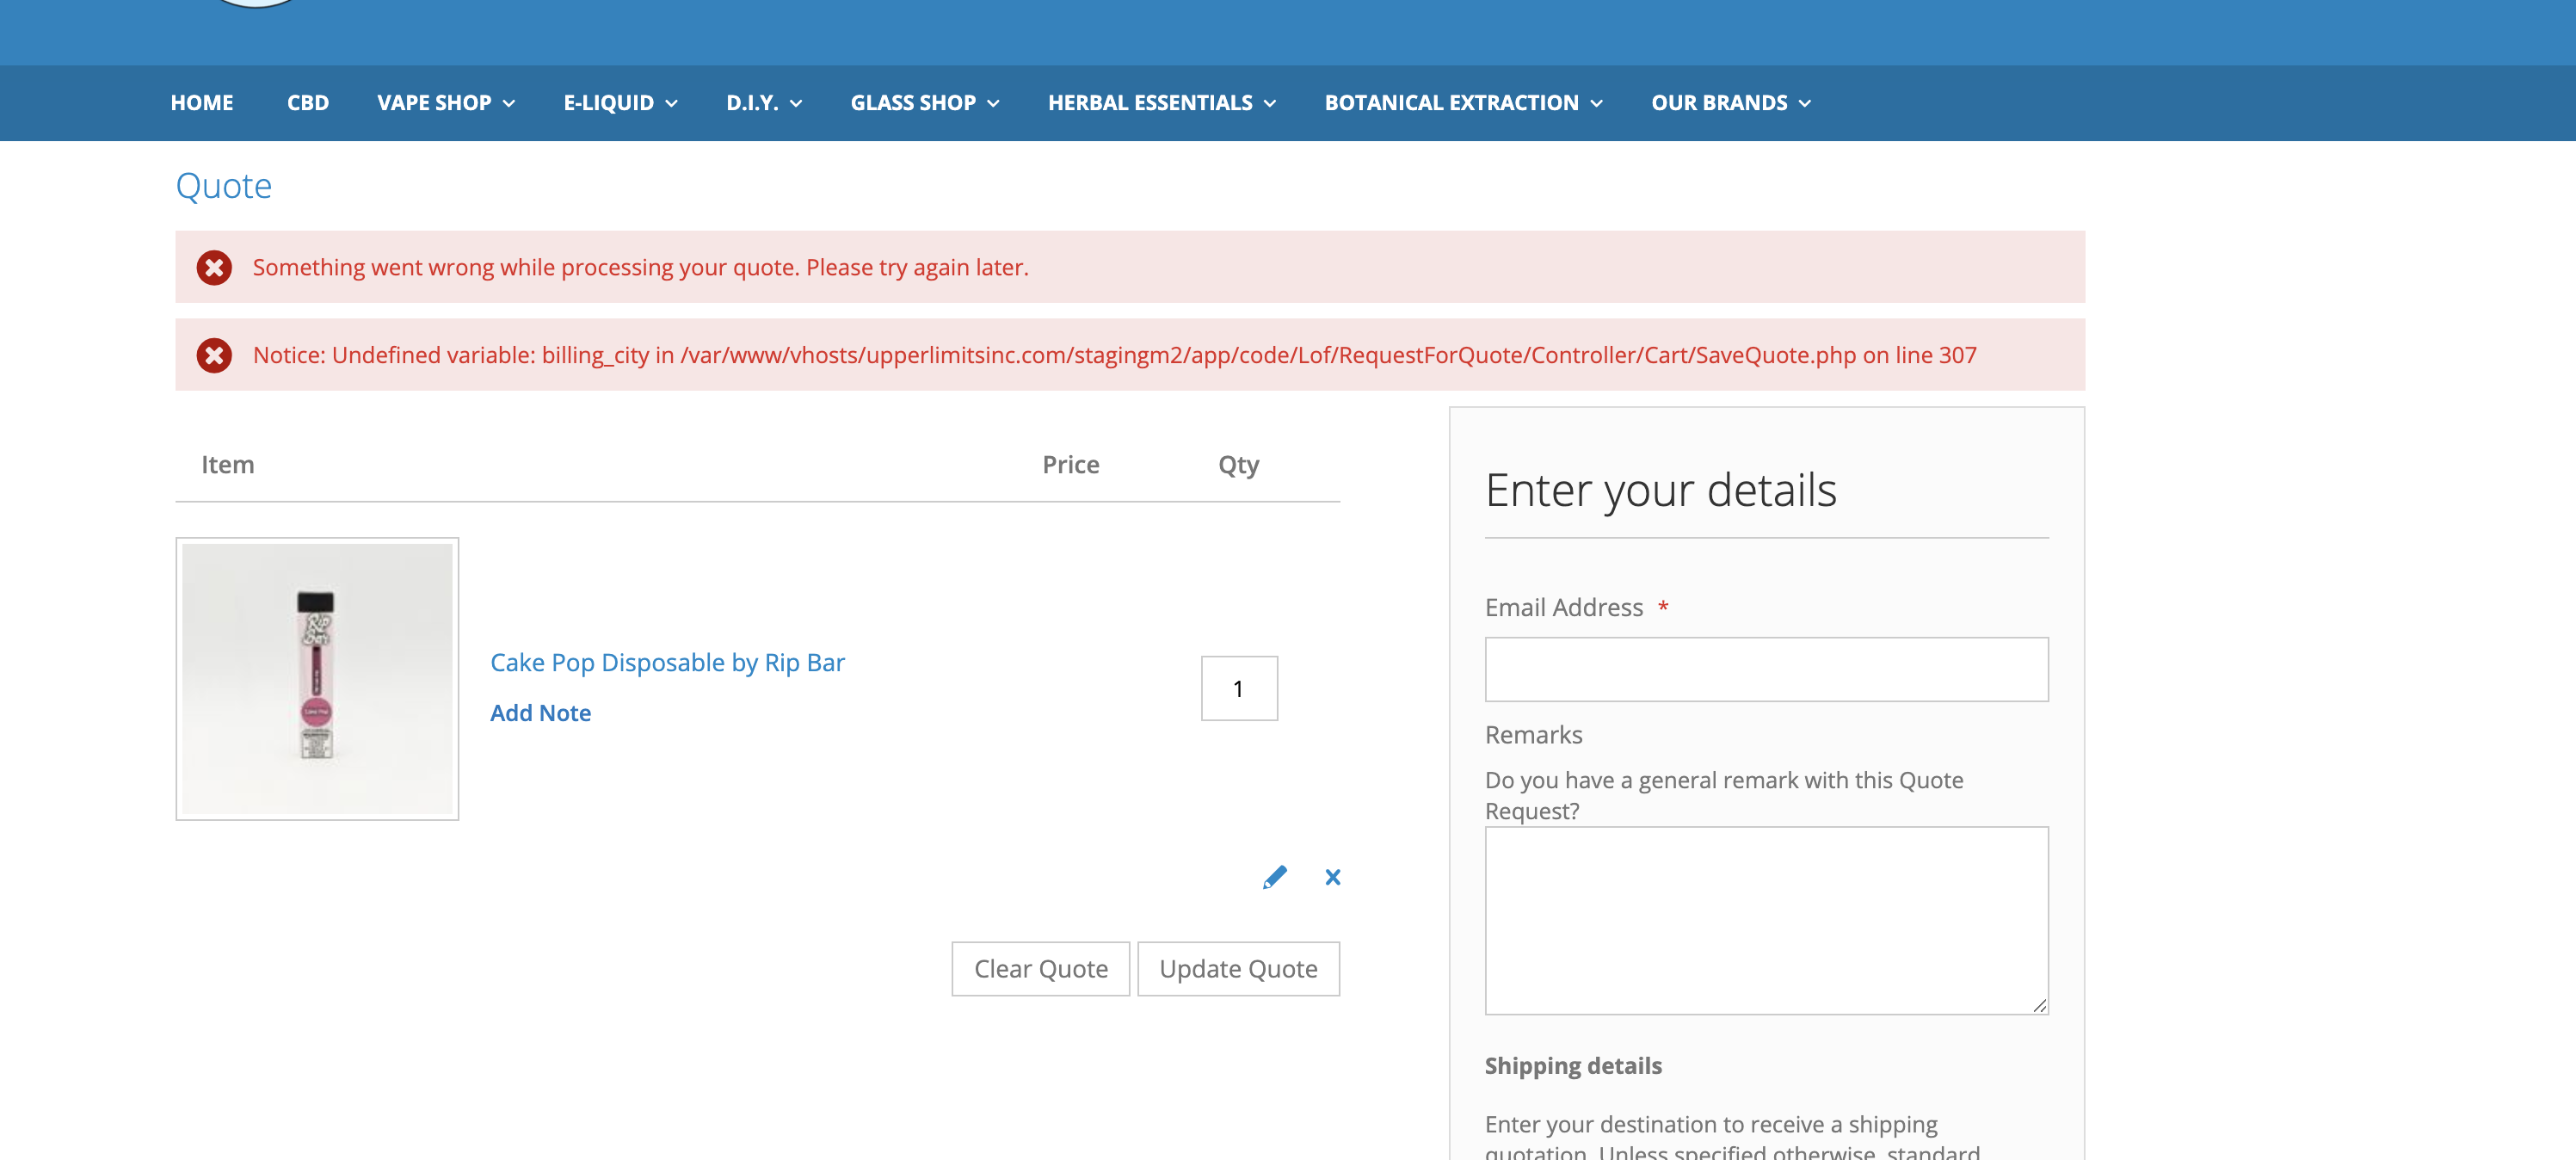Click the error dismiss icon left of second notice
This screenshot has height=1160, width=2576.
tap(215, 354)
